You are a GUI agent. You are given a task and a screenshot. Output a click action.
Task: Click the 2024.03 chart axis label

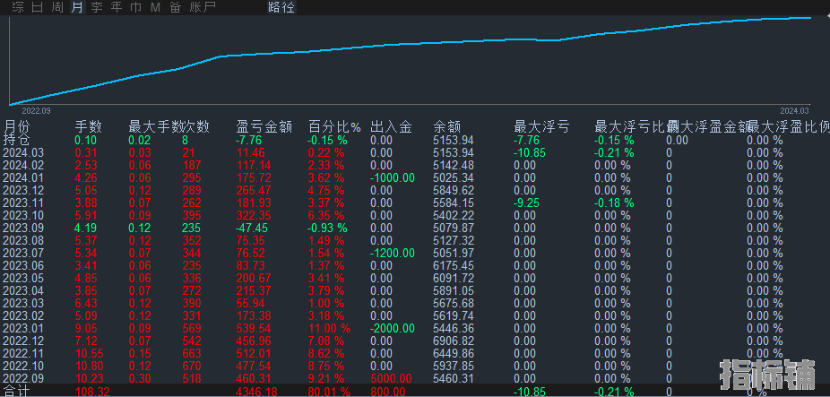(x=795, y=110)
